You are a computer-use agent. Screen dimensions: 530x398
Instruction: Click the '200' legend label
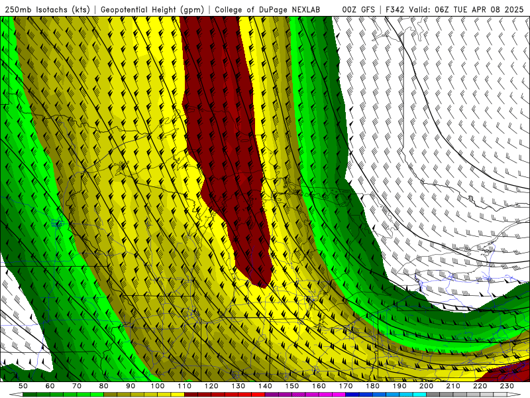tap(426, 386)
